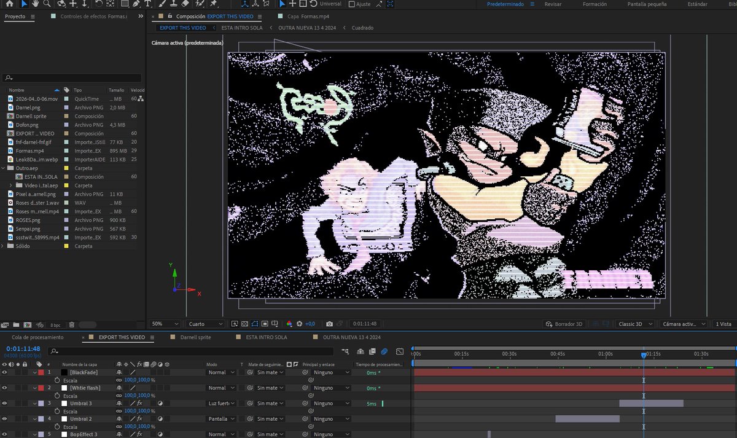The width and height of the screenshot is (737, 438).
Task: Select the Hand tool
Action: (35, 4)
